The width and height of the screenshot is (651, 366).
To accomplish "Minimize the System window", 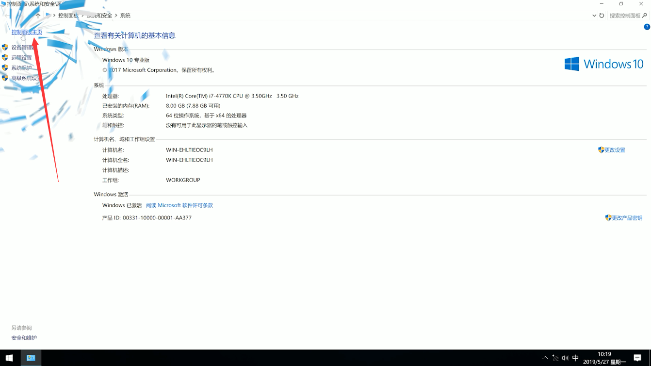I will point(602,4).
